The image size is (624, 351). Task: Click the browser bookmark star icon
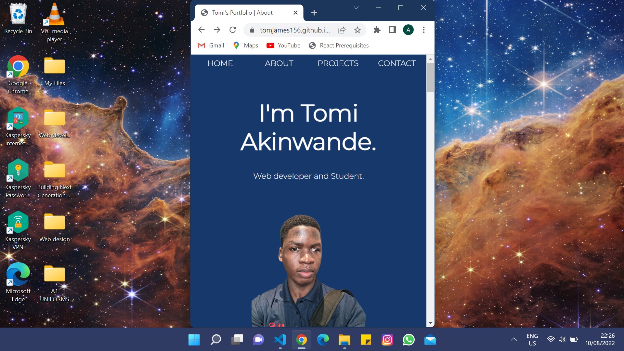click(358, 30)
